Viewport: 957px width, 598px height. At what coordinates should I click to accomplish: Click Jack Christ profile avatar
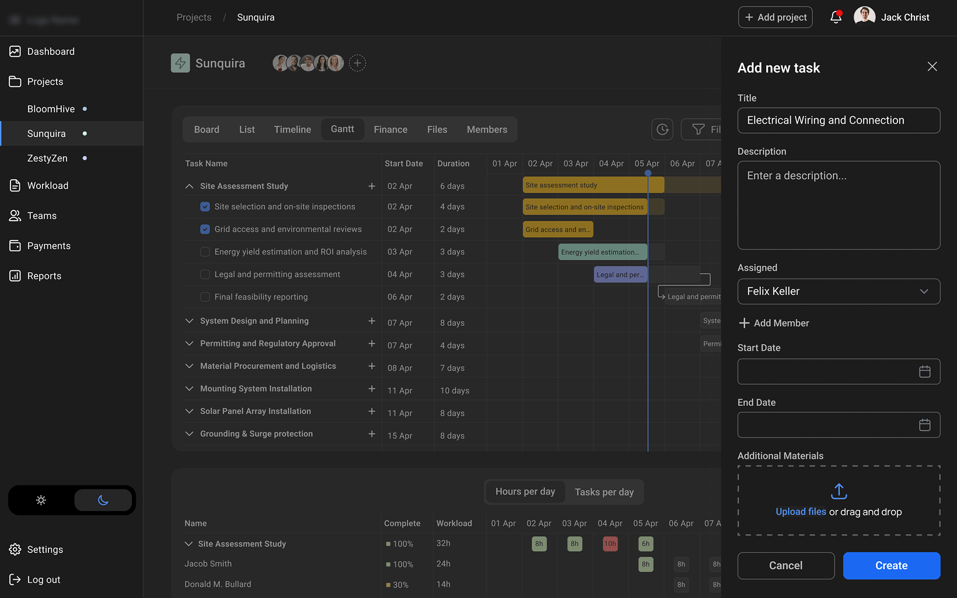[x=864, y=17]
